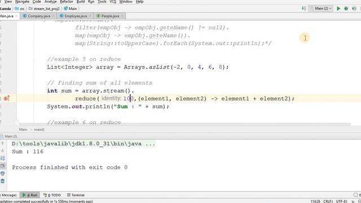
Task: Click the Build project arrow icon
Action: [303, 8]
